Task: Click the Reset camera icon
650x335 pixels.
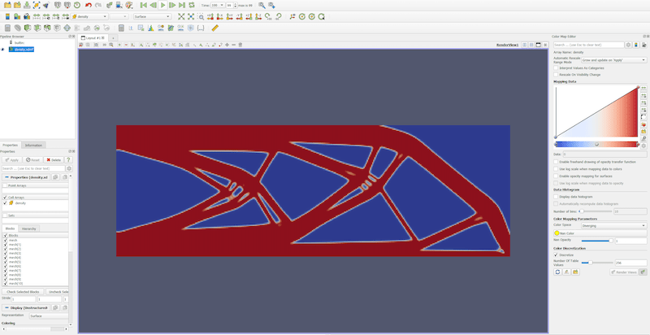Action: (180, 16)
